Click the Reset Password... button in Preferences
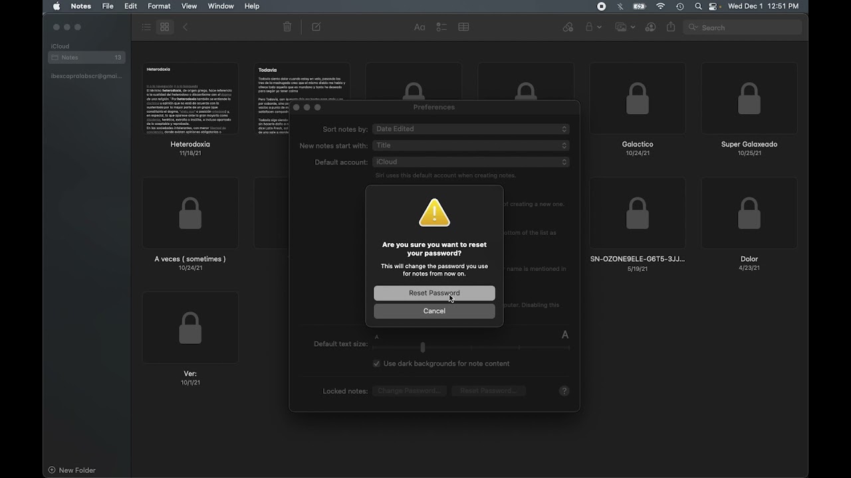Screen dimensions: 851x478 click(x=489, y=391)
